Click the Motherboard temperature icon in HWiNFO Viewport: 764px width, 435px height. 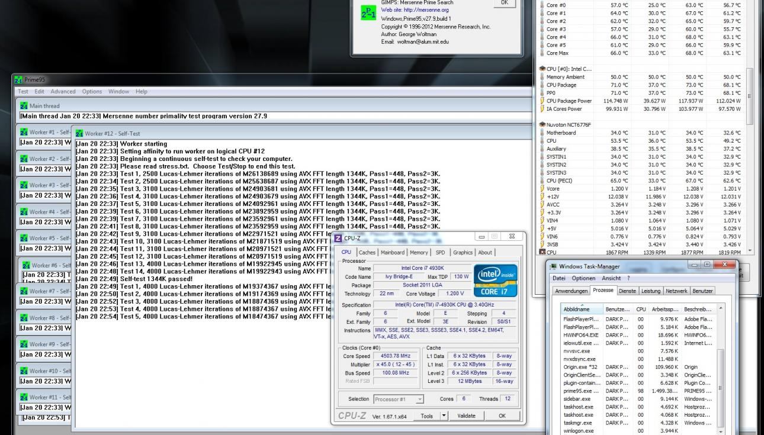[541, 133]
